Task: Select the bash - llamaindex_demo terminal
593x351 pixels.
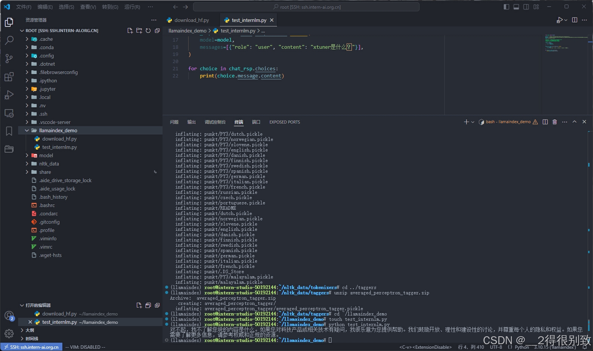Action: click(508, 122)
